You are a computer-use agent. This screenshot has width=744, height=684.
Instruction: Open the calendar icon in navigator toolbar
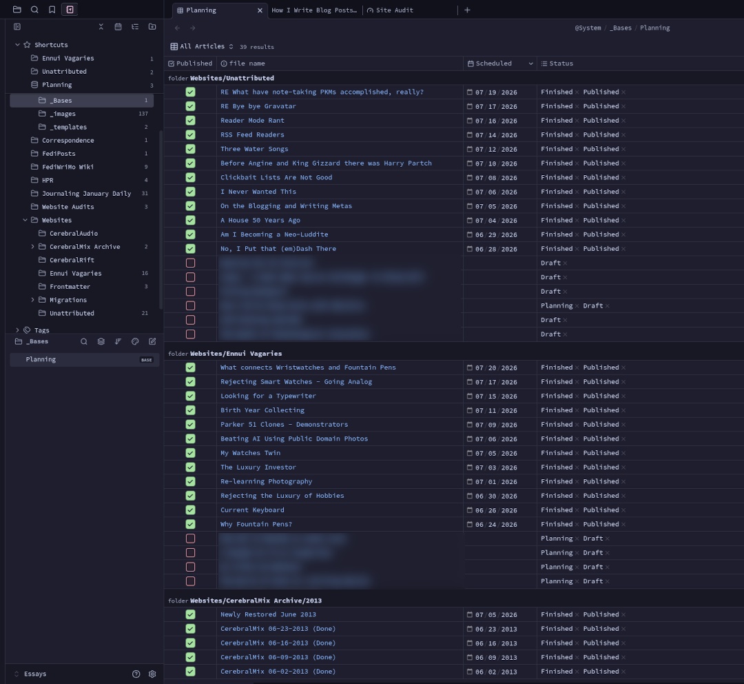coord(118,27)
